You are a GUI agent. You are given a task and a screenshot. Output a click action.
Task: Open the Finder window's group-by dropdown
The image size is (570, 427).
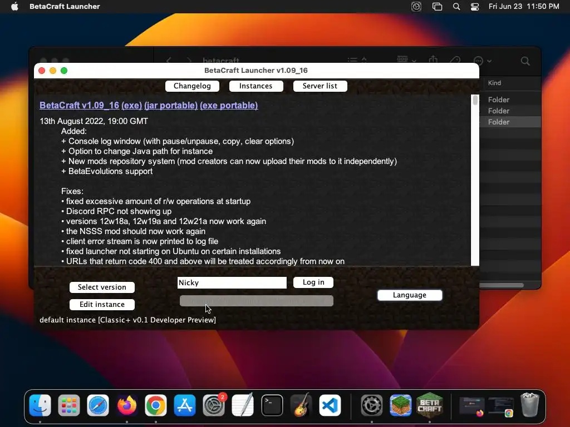click(406, 59)
